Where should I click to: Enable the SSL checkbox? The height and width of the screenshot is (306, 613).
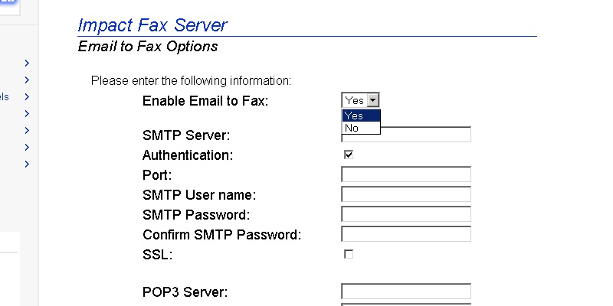[349, 254]
